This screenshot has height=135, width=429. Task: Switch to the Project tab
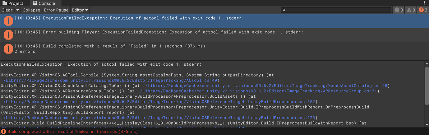(x=13, y=3)
